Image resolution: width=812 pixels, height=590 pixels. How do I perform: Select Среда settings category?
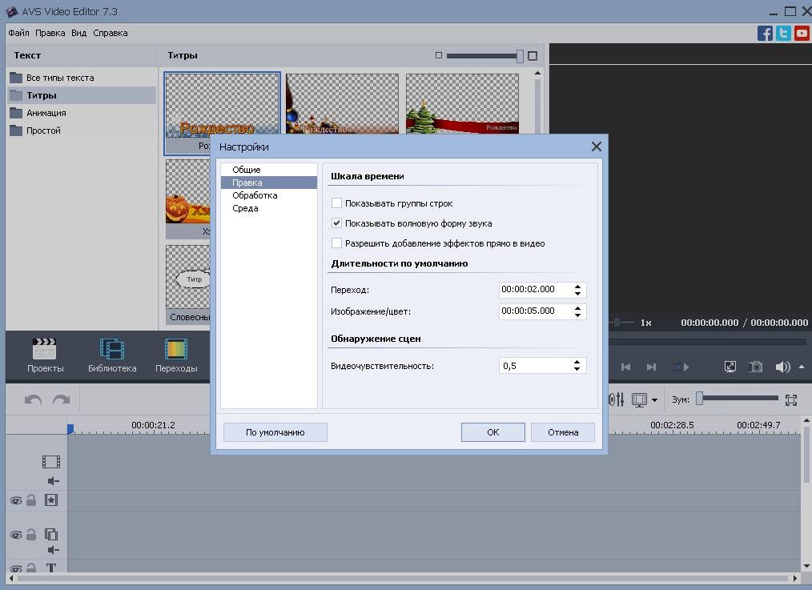(x=269, y=208)
